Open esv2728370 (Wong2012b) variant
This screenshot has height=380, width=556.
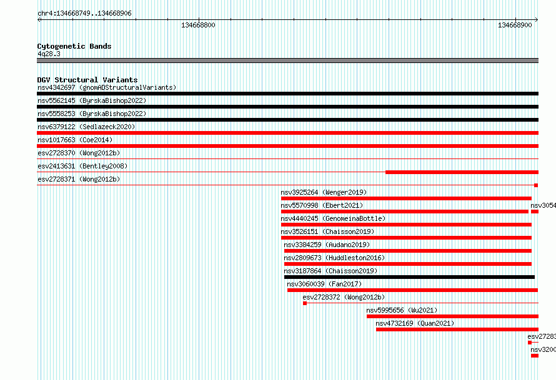tap(79, 153)
